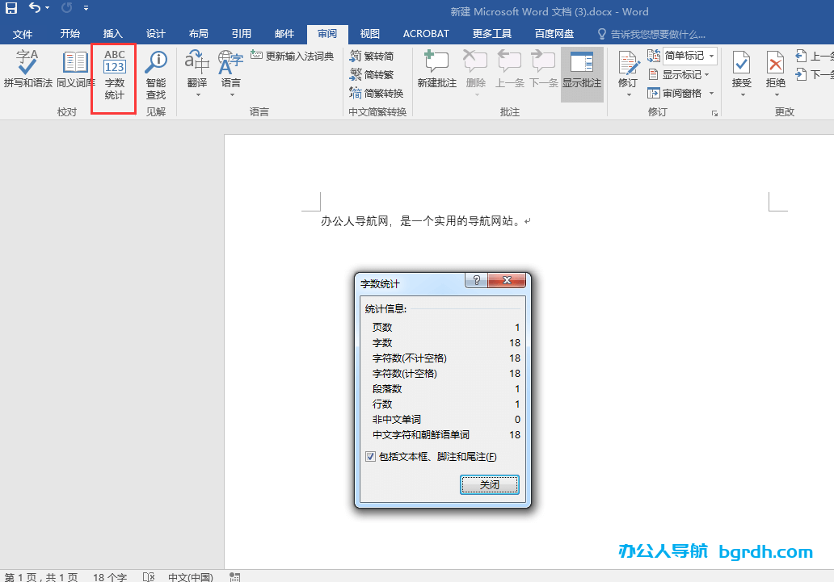
Task: 打开文件菜单
Action: tap(23, 34)
